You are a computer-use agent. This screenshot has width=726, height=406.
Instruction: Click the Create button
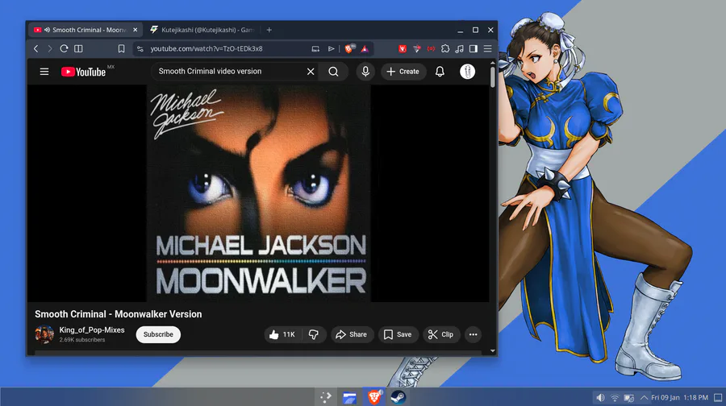[x=403, y=72]
